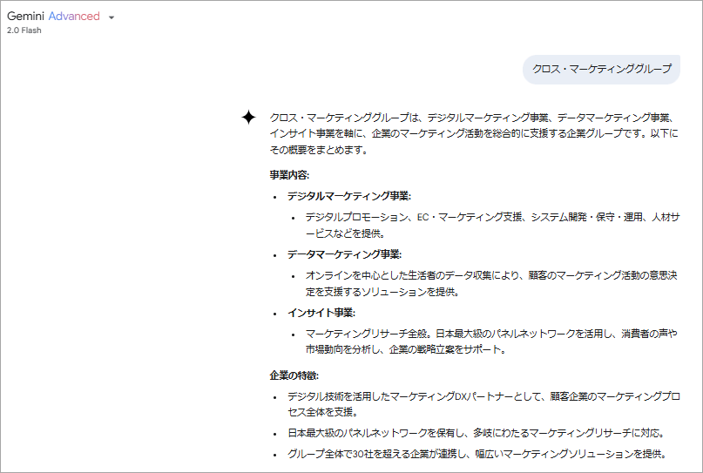Click the heading 事業内容:
This screenshot has width=703, height=473.
289,175
